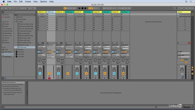Expand the Backup folder

pyautogui.click(x=15, y=17)
